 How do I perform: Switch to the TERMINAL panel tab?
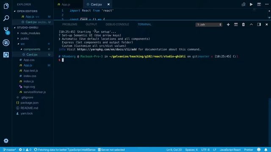coord(144,24)
